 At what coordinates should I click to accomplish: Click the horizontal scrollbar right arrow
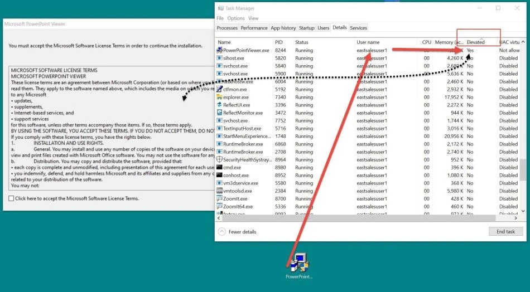coord(516,218)
